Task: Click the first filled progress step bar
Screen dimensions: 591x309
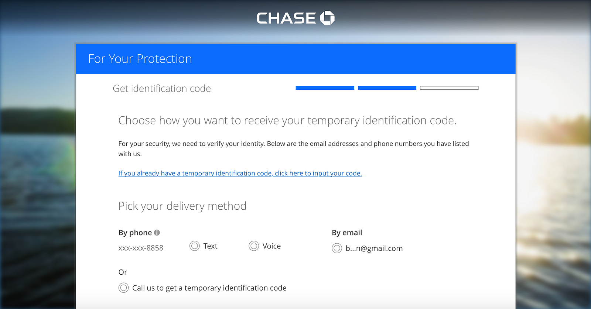Action: coord(325,88)
